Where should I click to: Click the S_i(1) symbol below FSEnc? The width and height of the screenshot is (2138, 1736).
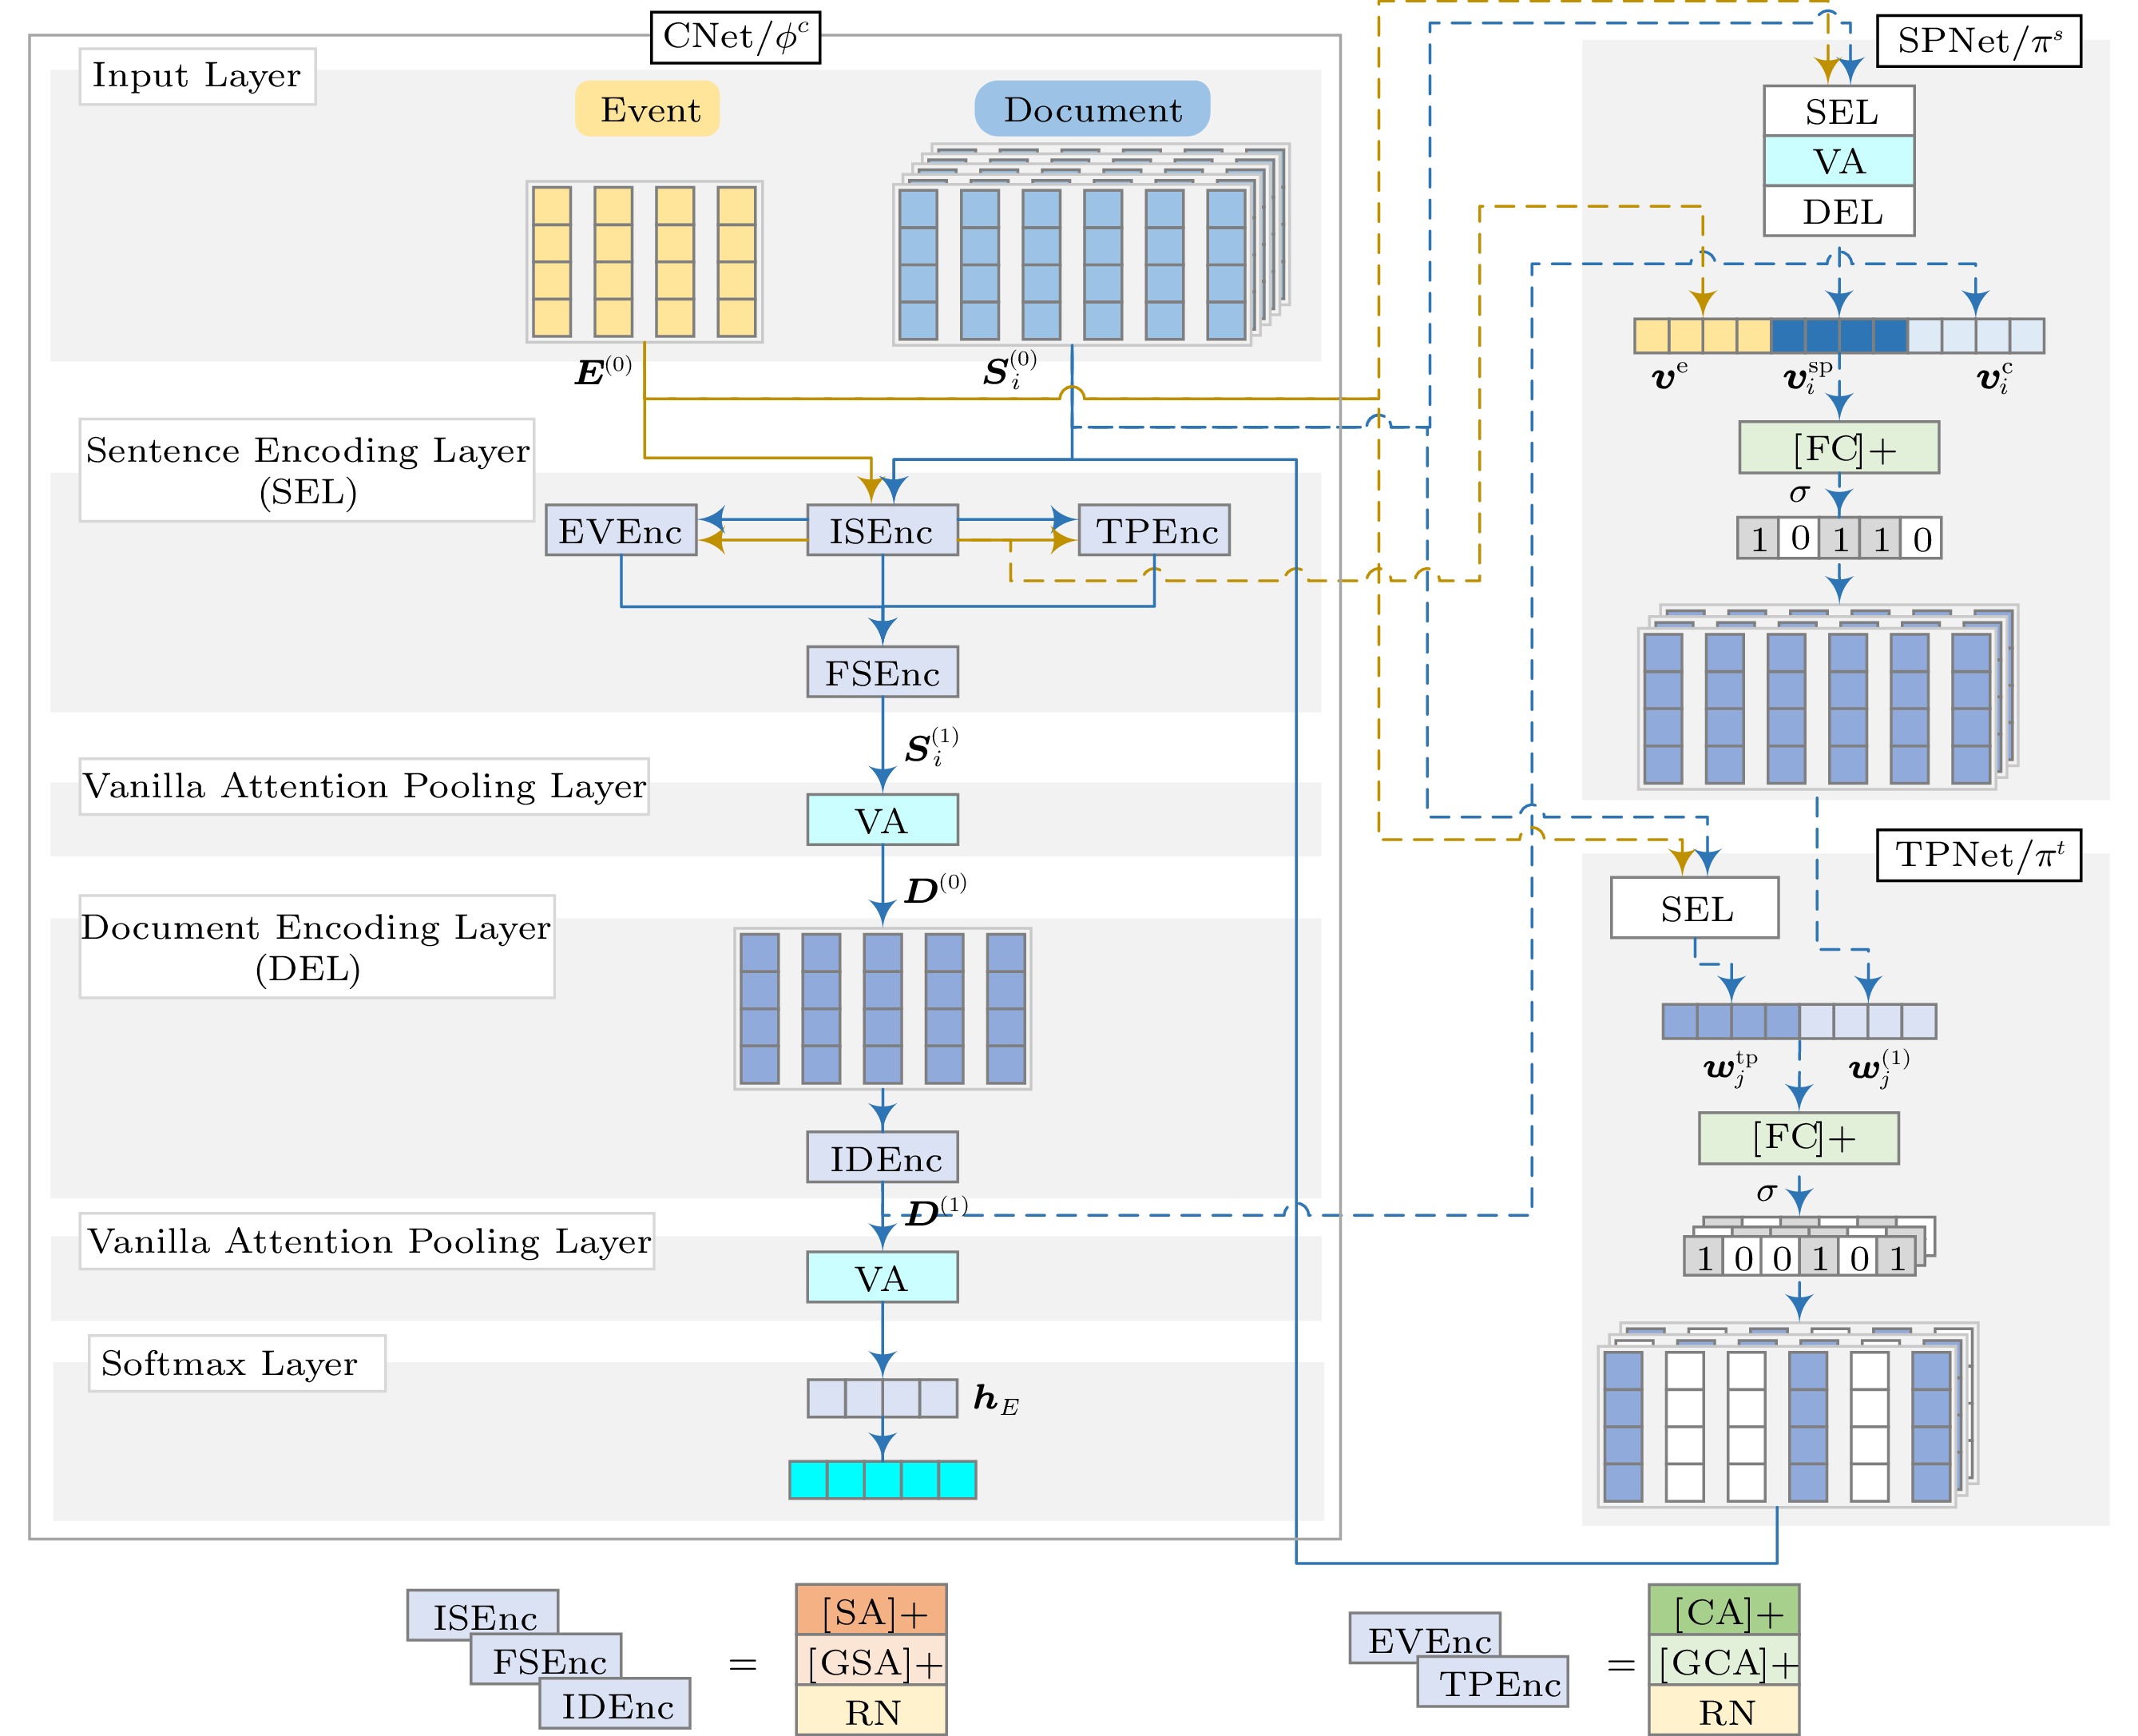click(931, 747)
